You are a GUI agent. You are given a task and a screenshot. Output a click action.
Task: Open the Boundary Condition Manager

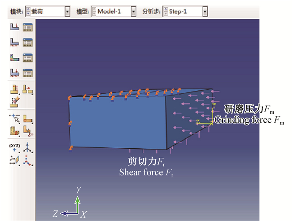(28, 42)
